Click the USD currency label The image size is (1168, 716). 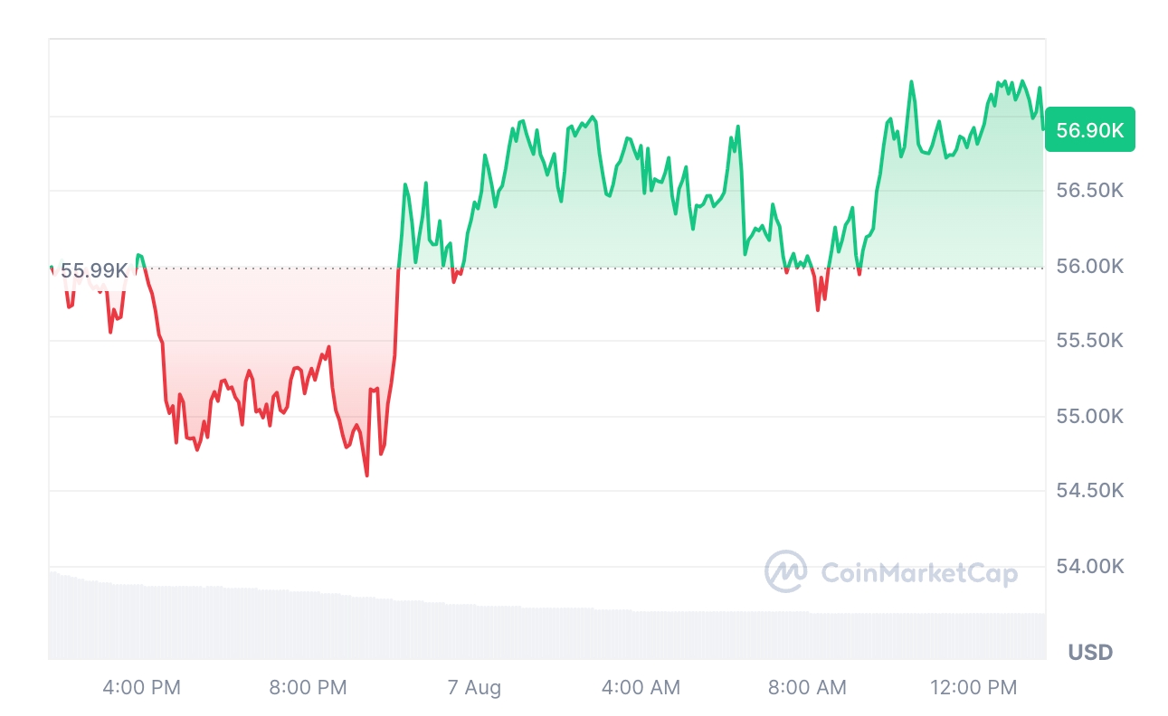[x=1090, y=652]
